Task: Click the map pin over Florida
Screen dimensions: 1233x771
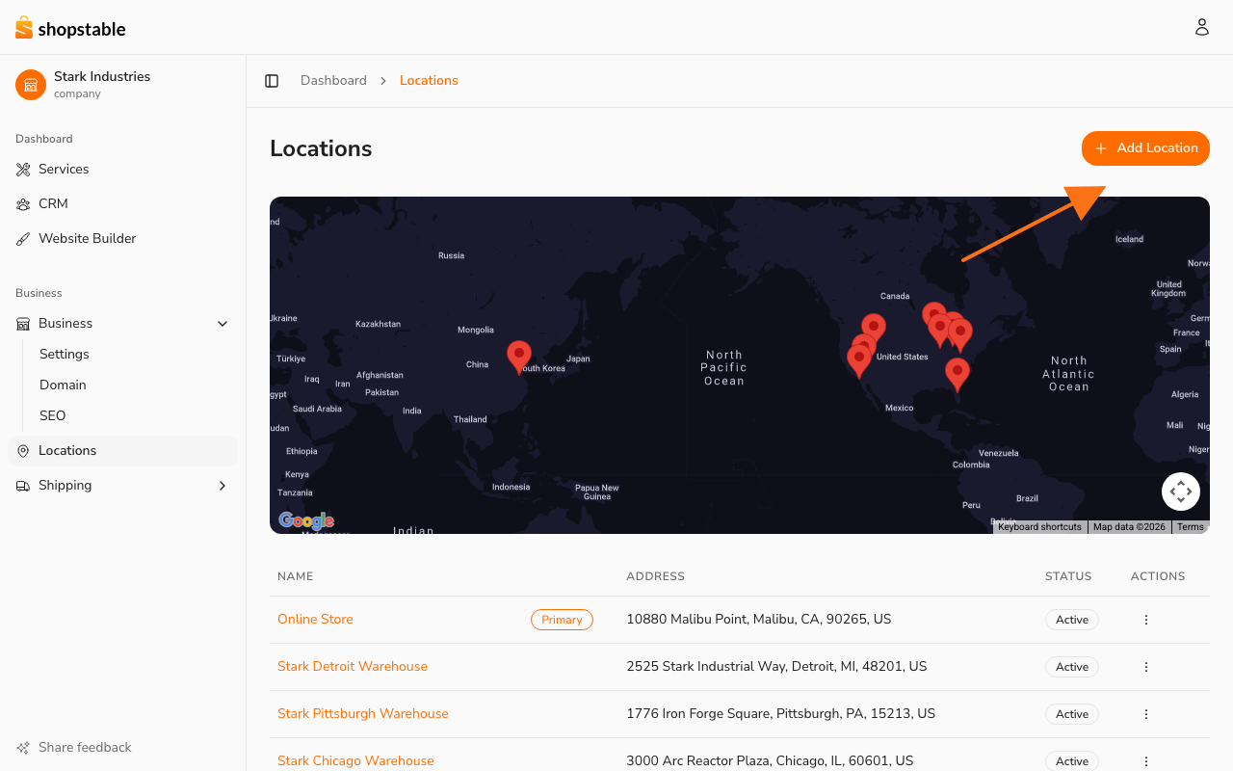Action: click(x=957, y=374)
